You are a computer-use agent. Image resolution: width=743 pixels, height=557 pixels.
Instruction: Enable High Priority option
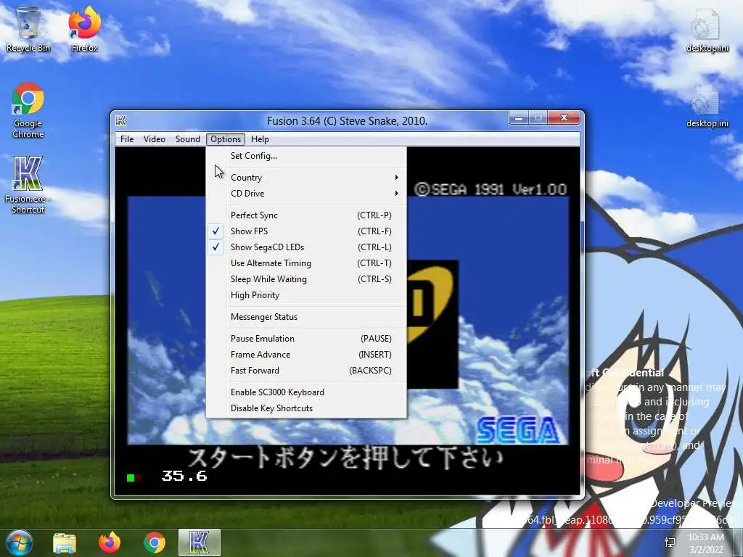tap(306, 295)
